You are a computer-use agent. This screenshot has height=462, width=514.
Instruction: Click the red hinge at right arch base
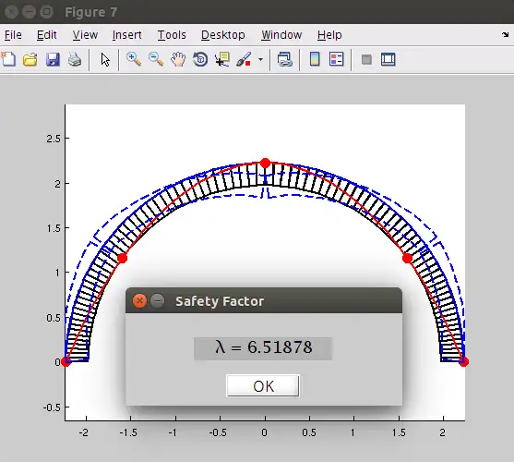463,361
